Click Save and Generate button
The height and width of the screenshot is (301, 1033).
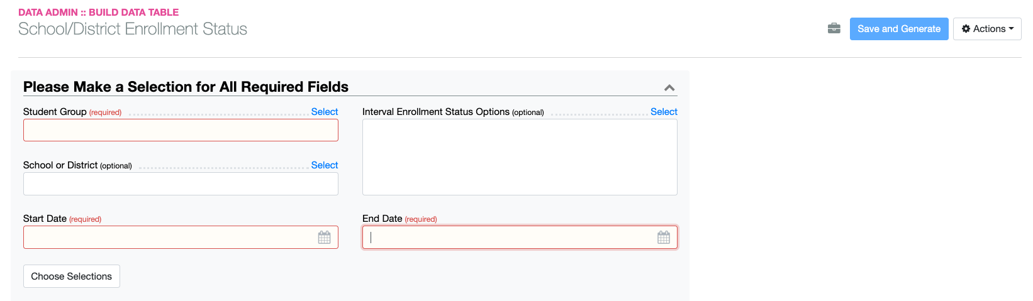coord(898,29)
